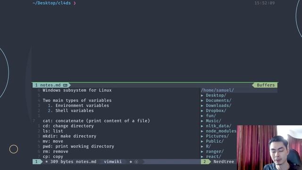
Task: Click the diamond icon in status line
Action: [131, 161]
